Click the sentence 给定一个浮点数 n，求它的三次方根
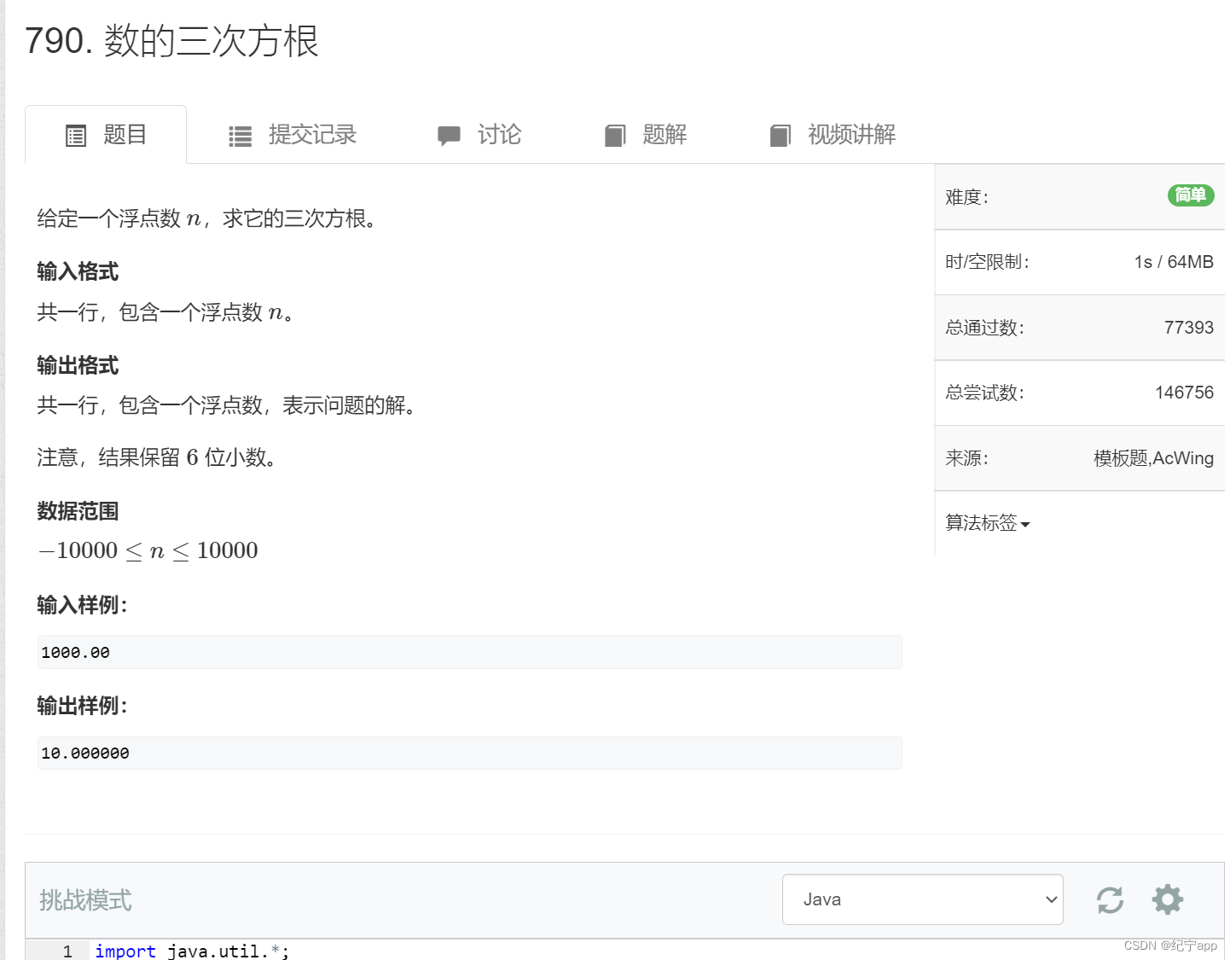 pyautogui.click(x=207, y=219)
